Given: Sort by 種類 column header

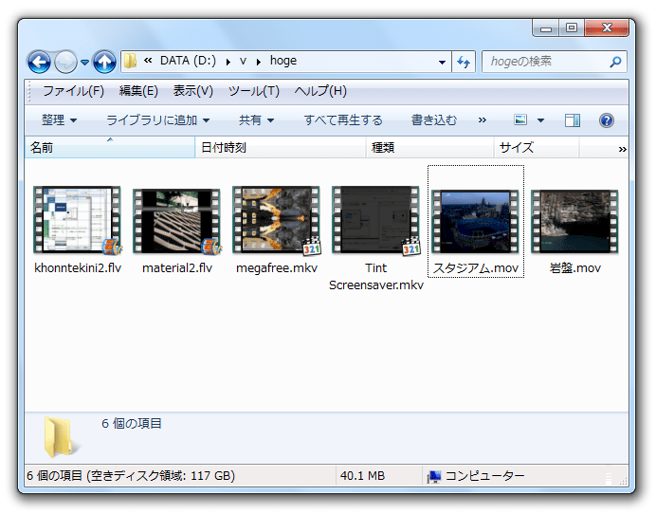Looking at the screenshot, I should pyautogui.click(x=429, y=147).
